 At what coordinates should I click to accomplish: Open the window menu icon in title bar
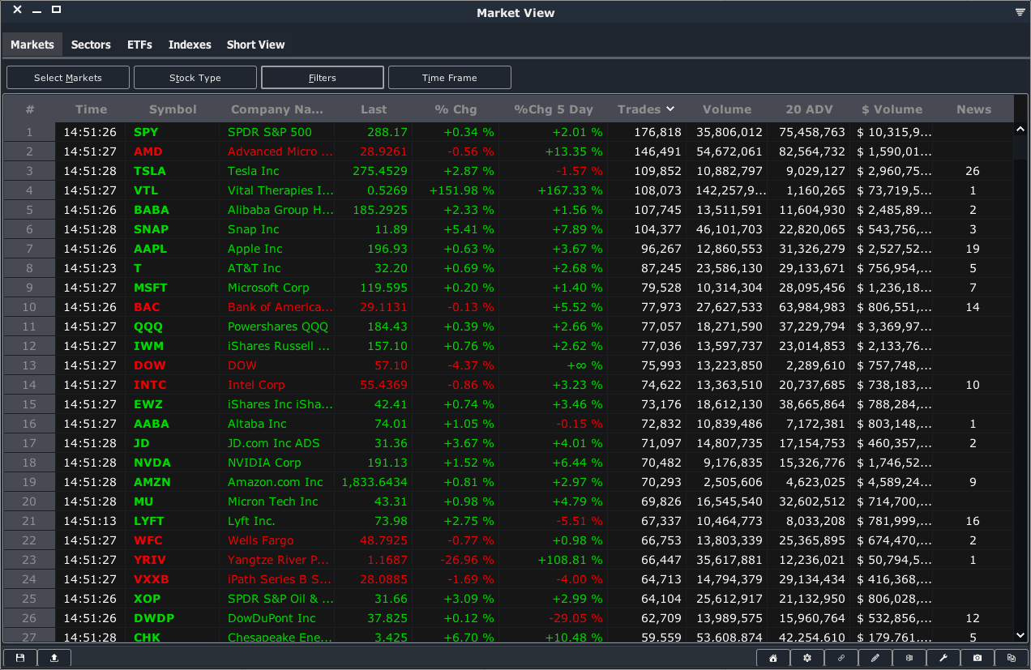(x=1020, y=12)
